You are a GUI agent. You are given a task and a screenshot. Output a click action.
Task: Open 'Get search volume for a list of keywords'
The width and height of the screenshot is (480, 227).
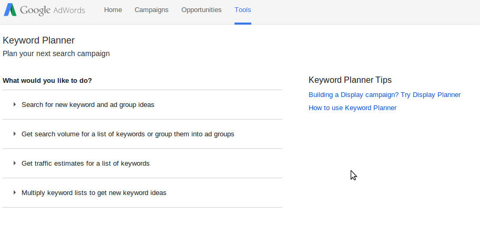(128, 134)
